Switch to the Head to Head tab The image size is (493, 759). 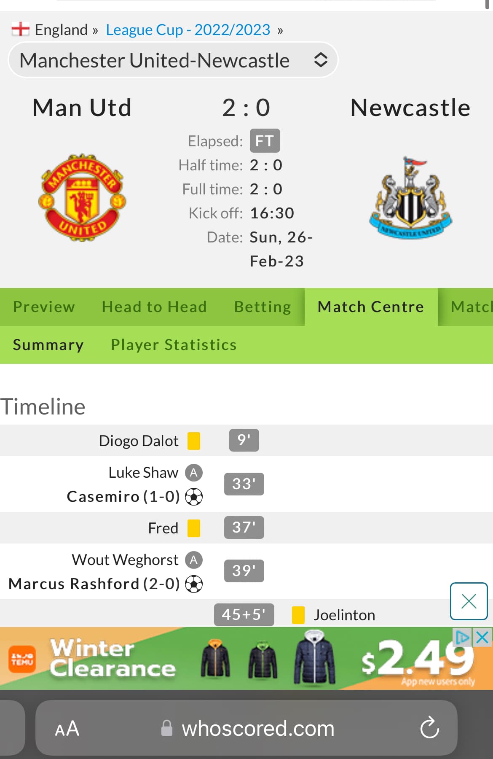[x=154, y=307]
